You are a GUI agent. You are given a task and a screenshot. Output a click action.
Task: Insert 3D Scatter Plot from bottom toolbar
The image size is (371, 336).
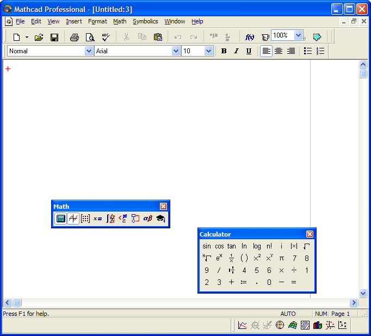click(330, 325)
